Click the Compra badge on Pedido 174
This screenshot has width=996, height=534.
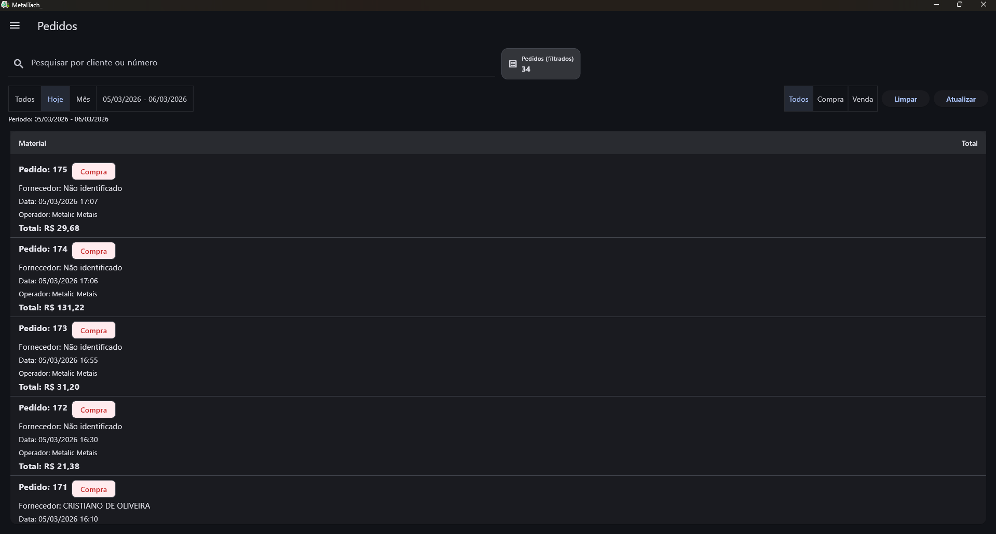click(93, 251)
